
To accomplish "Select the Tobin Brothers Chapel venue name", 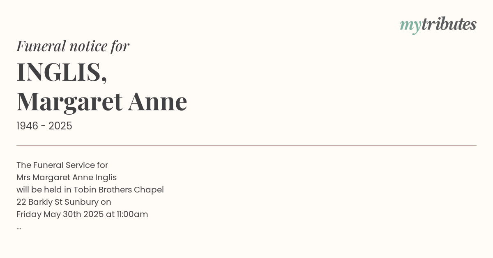I will 119,190.
